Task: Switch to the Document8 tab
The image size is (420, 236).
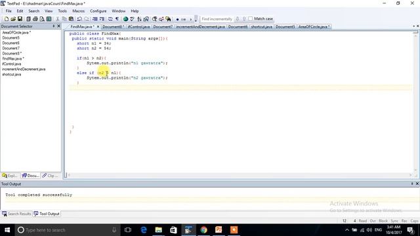Action: click(113, 26)
